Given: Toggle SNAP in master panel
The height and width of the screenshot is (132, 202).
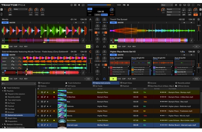Looking at the screenshot, I should [90, 9].
